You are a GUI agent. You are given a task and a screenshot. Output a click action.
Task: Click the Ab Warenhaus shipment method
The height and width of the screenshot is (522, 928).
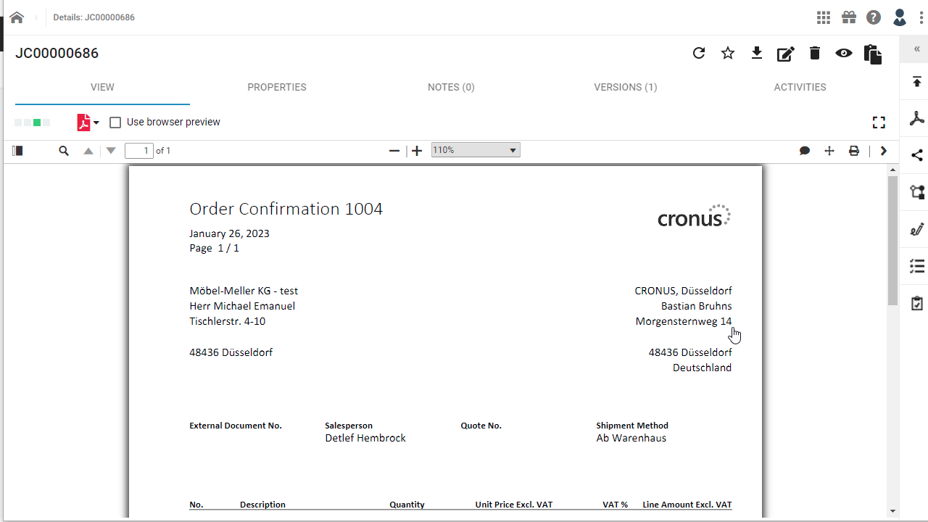pyautogui.click(x=631, y=438)
